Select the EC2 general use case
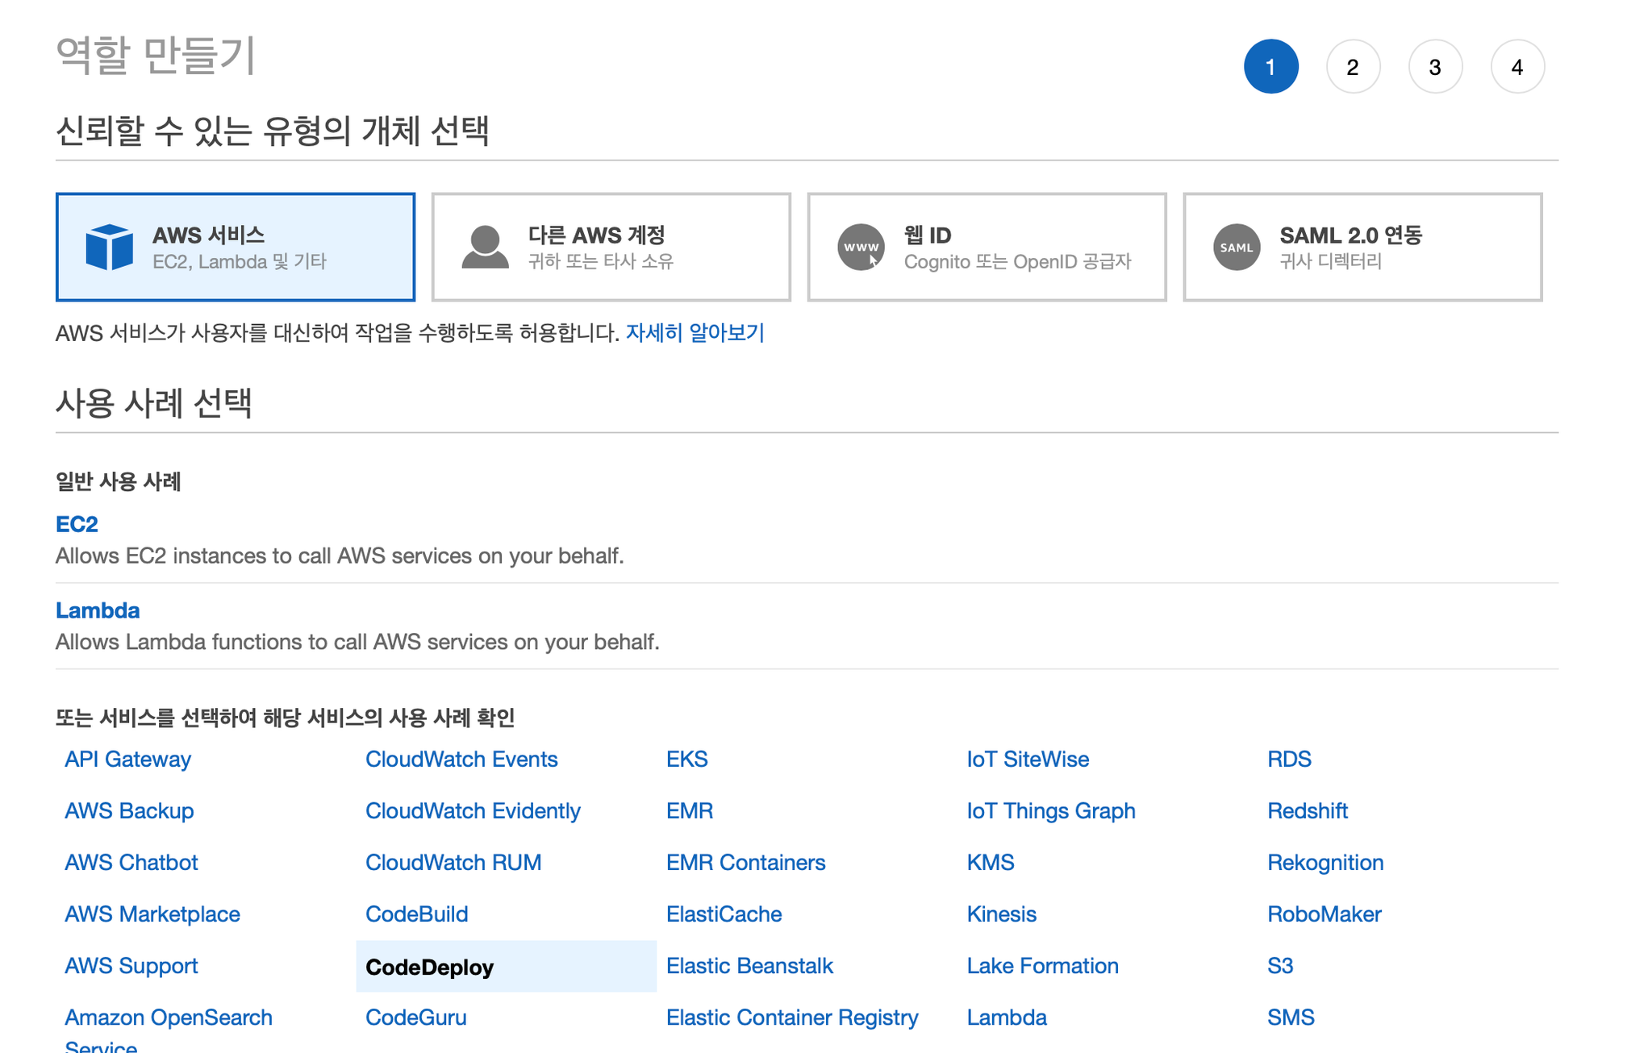Screen dimensions: 1652x1053 pos(77,524)
